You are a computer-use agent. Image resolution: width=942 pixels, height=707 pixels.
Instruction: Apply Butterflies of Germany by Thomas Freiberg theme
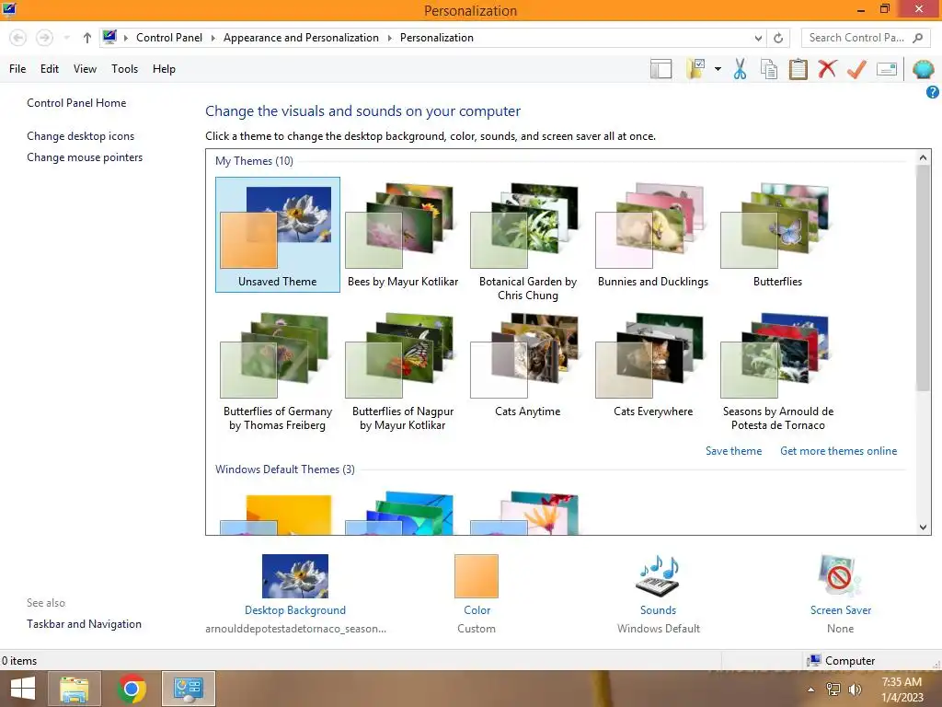[x=278, y=372]
